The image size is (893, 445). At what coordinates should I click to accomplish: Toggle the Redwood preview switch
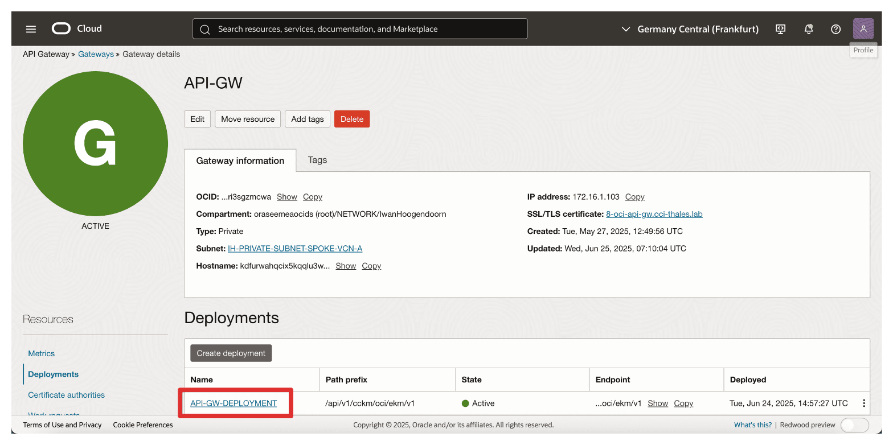(x=854, y=425)
